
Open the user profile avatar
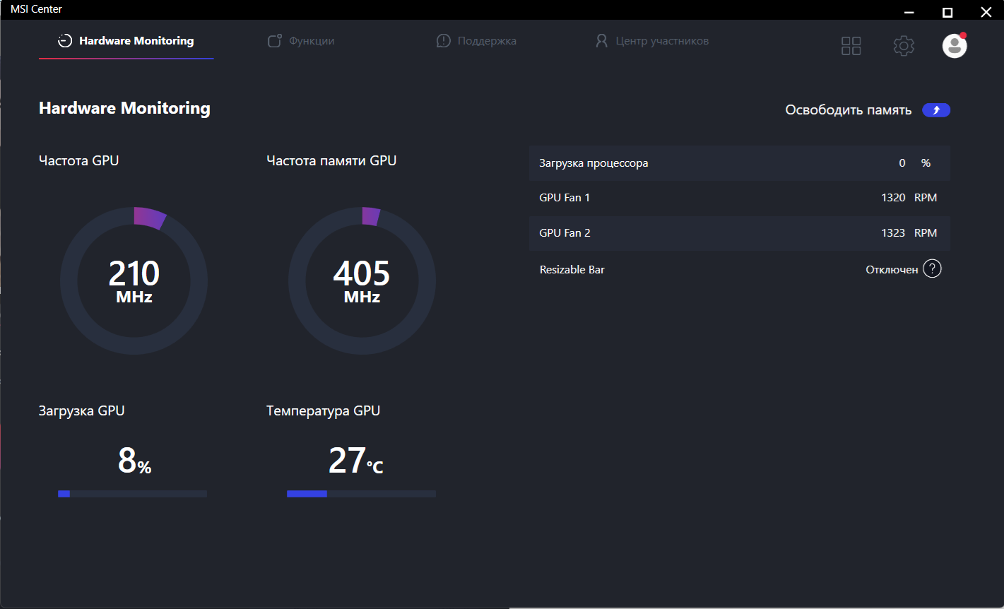(x=955, y=46)
